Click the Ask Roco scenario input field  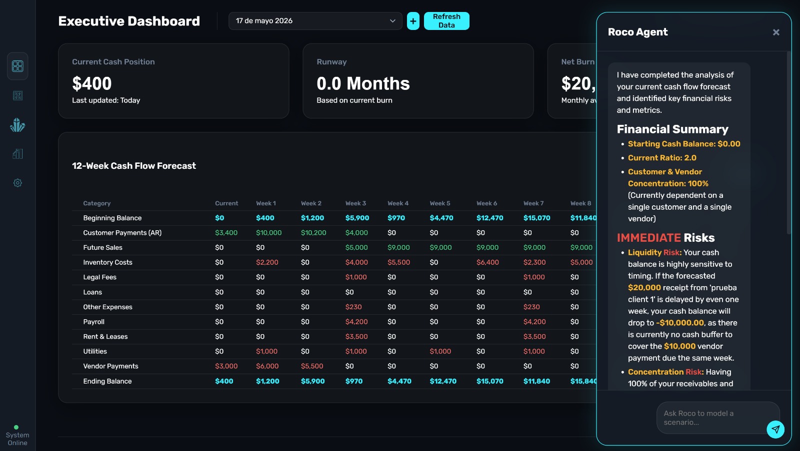(x=718, y=418)
